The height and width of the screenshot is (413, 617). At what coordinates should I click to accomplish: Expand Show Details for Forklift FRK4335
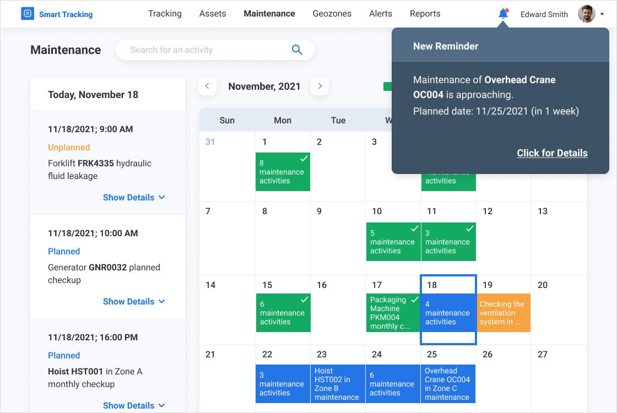(x=134, y=197)
